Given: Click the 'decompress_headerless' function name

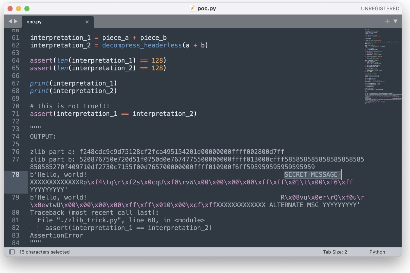Looking at the screenshot, I should coord(142,45).
